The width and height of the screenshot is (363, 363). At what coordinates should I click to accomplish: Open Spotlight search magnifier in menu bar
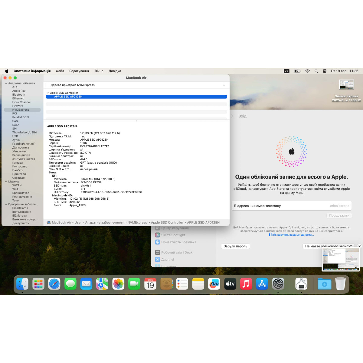point(316,71)
